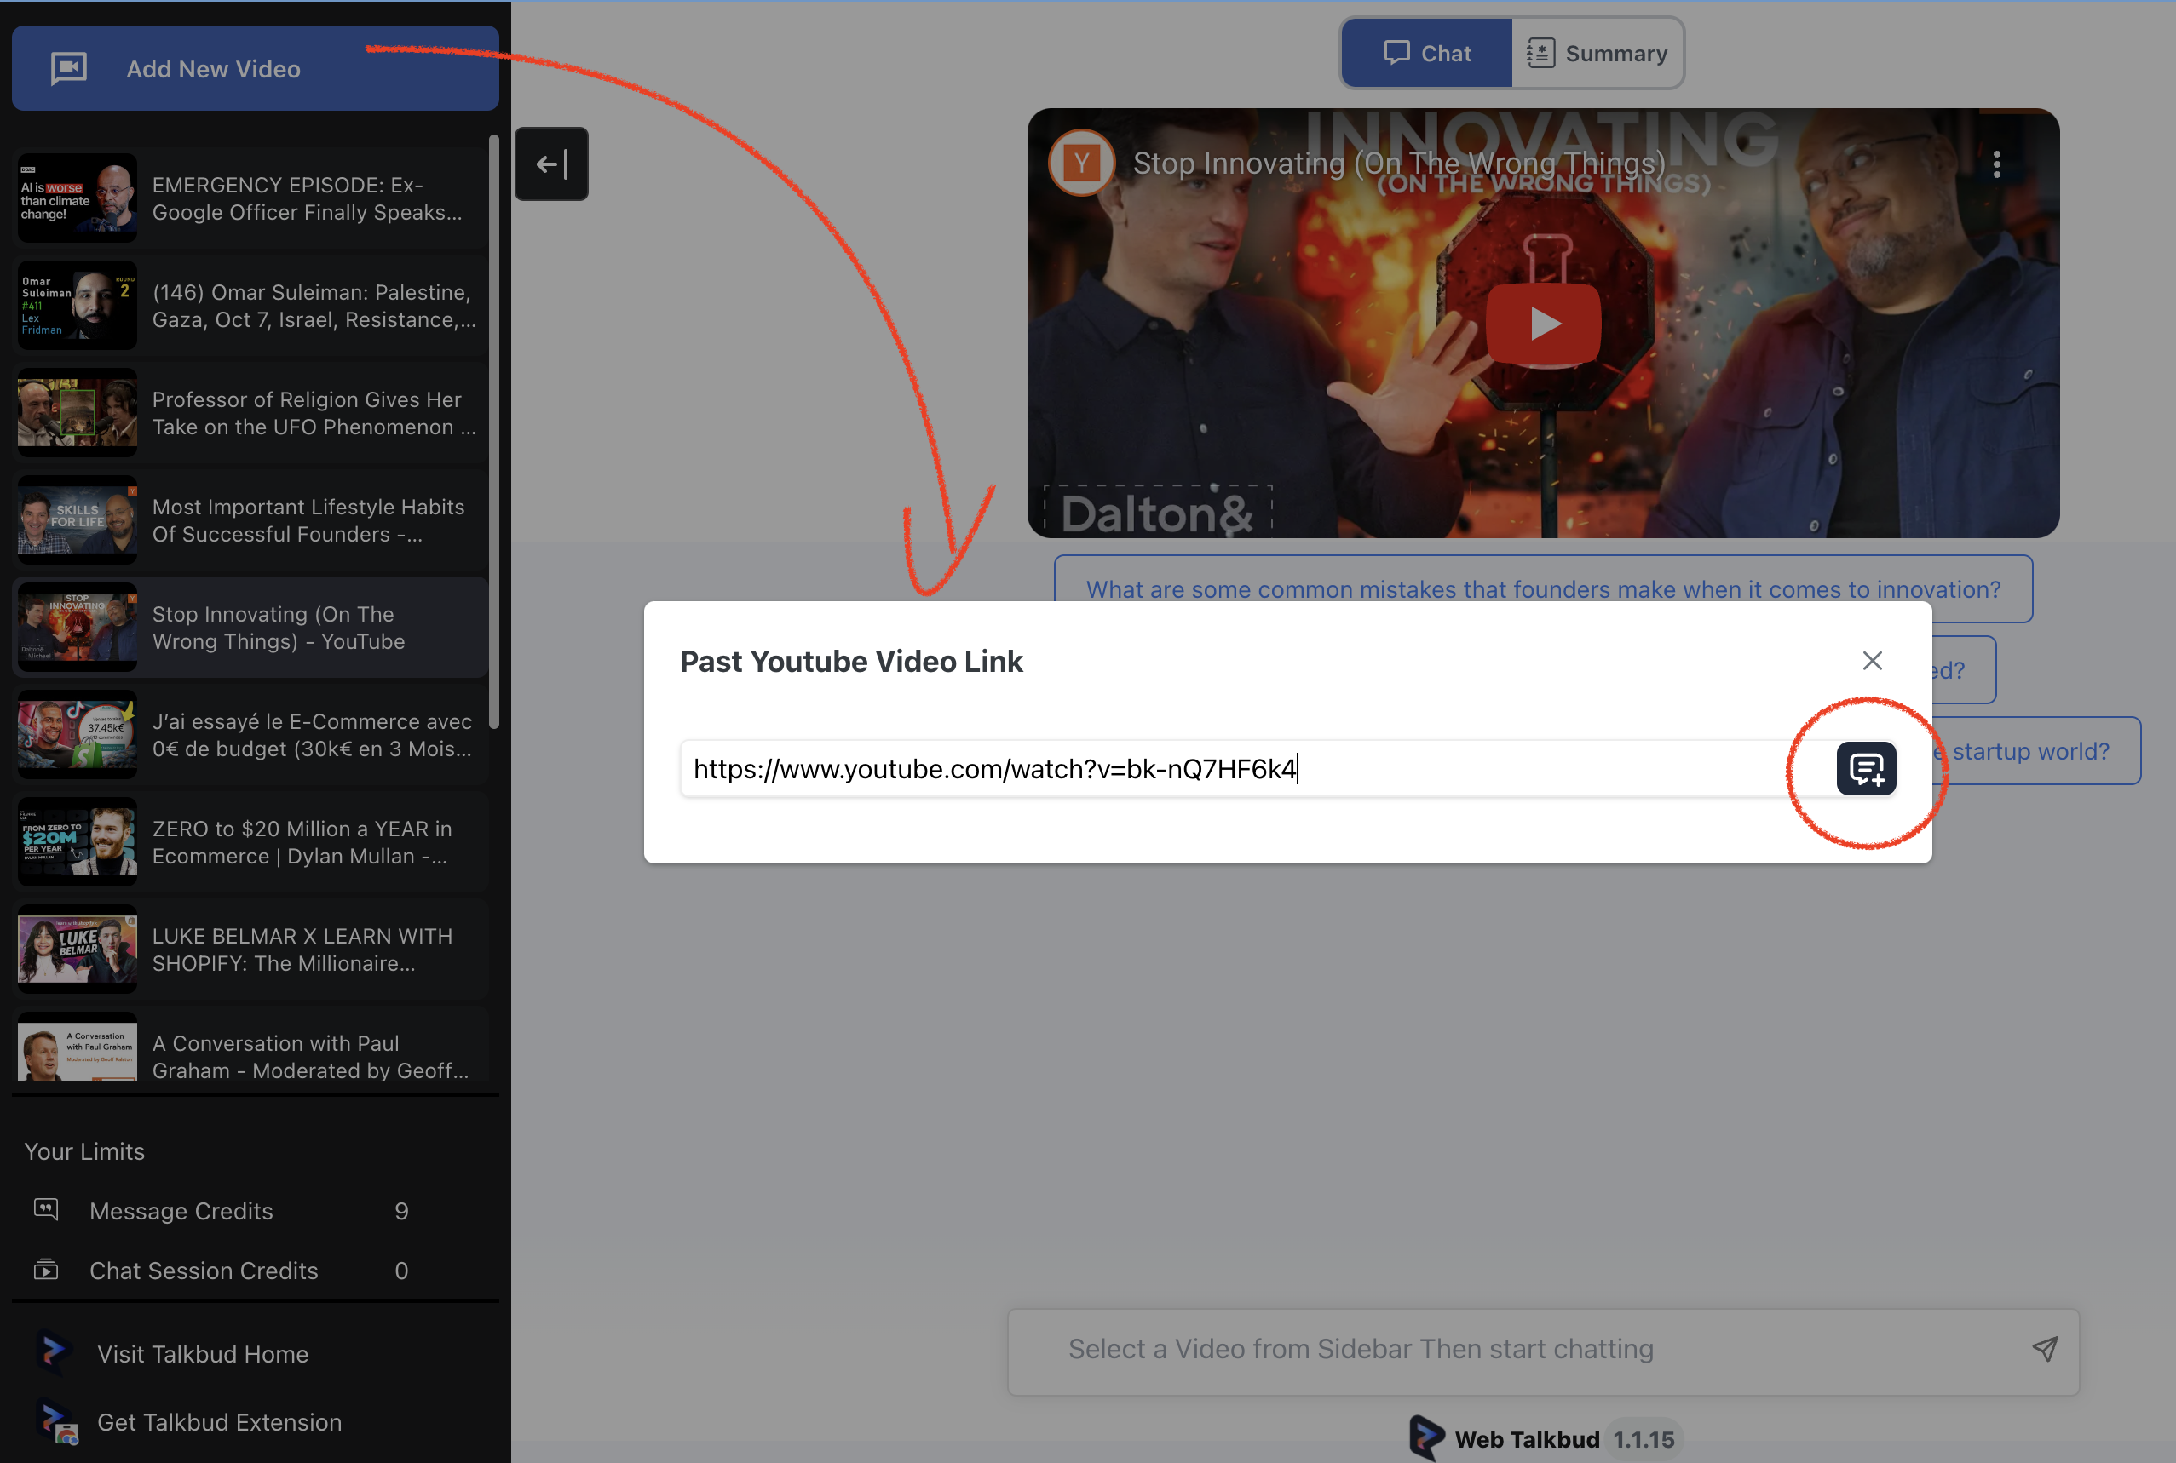The height and width of the screenshot is (1463, 2176).
Task: Click the sidebar video list scrollbar
Action: click(494, 431)
